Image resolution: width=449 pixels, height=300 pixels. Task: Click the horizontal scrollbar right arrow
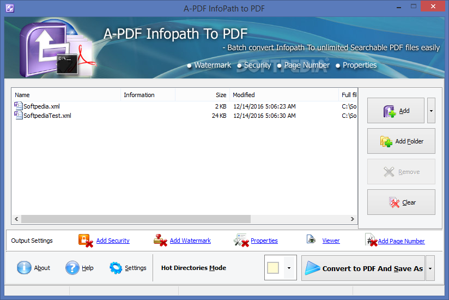353,219
